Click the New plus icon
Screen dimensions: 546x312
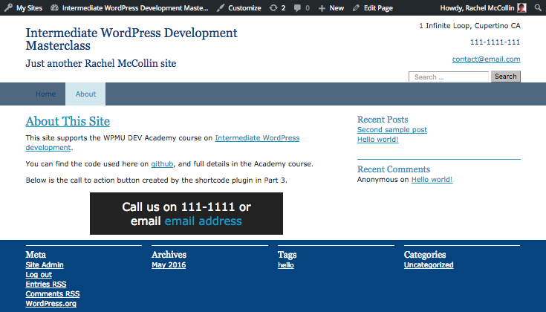322,8
